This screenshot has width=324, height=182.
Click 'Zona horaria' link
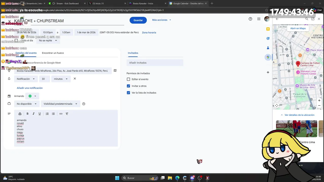(149, 33)
